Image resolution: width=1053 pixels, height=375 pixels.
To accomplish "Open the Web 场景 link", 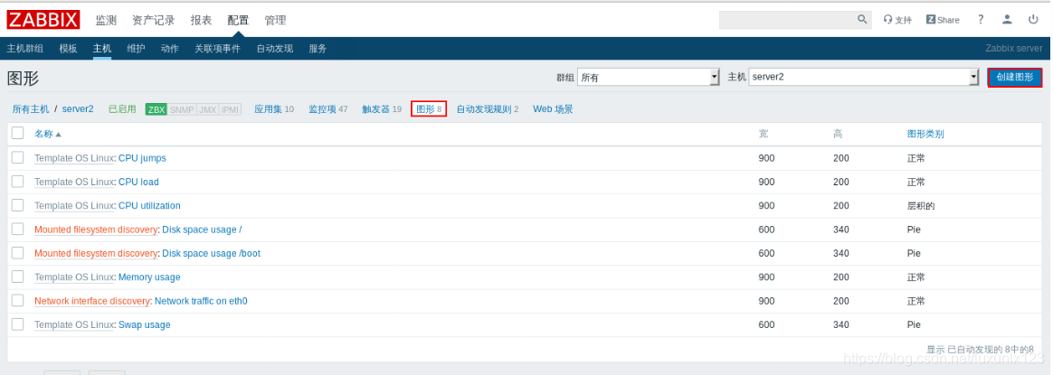I will [554, 108].
